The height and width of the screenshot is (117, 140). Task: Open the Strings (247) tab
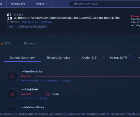point(118,58)
